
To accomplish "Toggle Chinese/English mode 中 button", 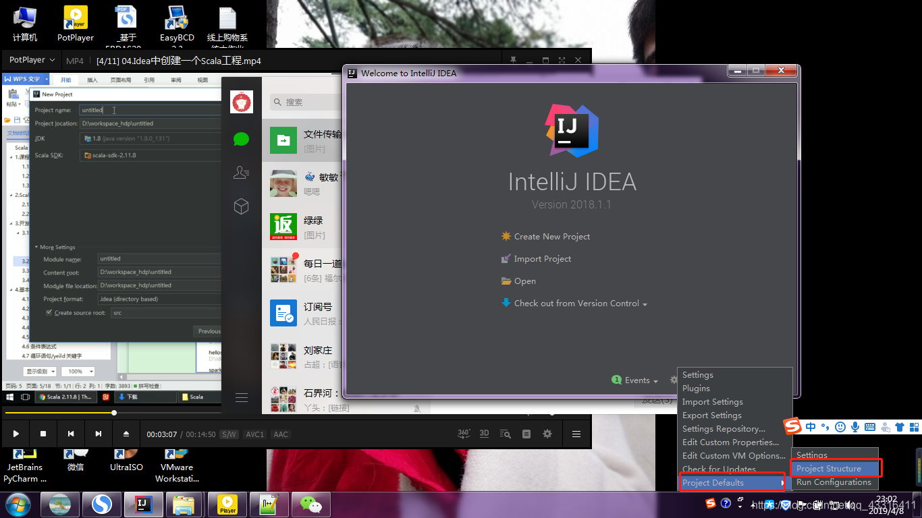I will [x=810, y=427].
